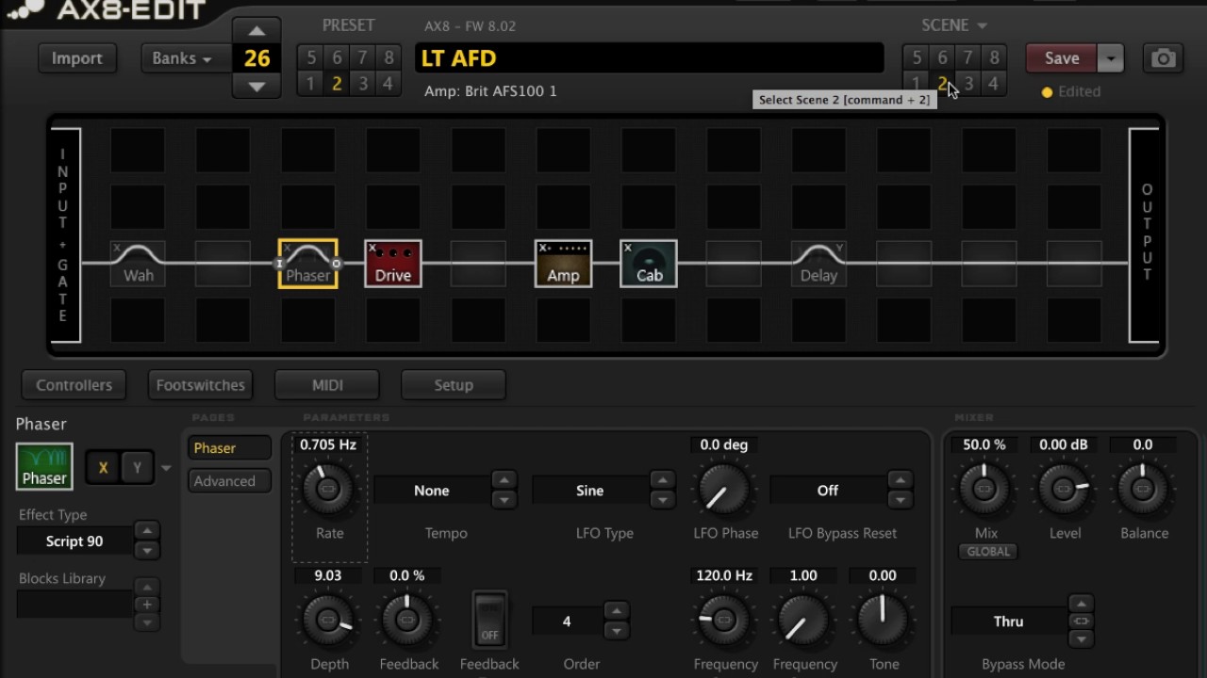Viewport: 1207px width, 678px height.
Task: Add block to library with plus icon
Action: click(x=146, y=605)
